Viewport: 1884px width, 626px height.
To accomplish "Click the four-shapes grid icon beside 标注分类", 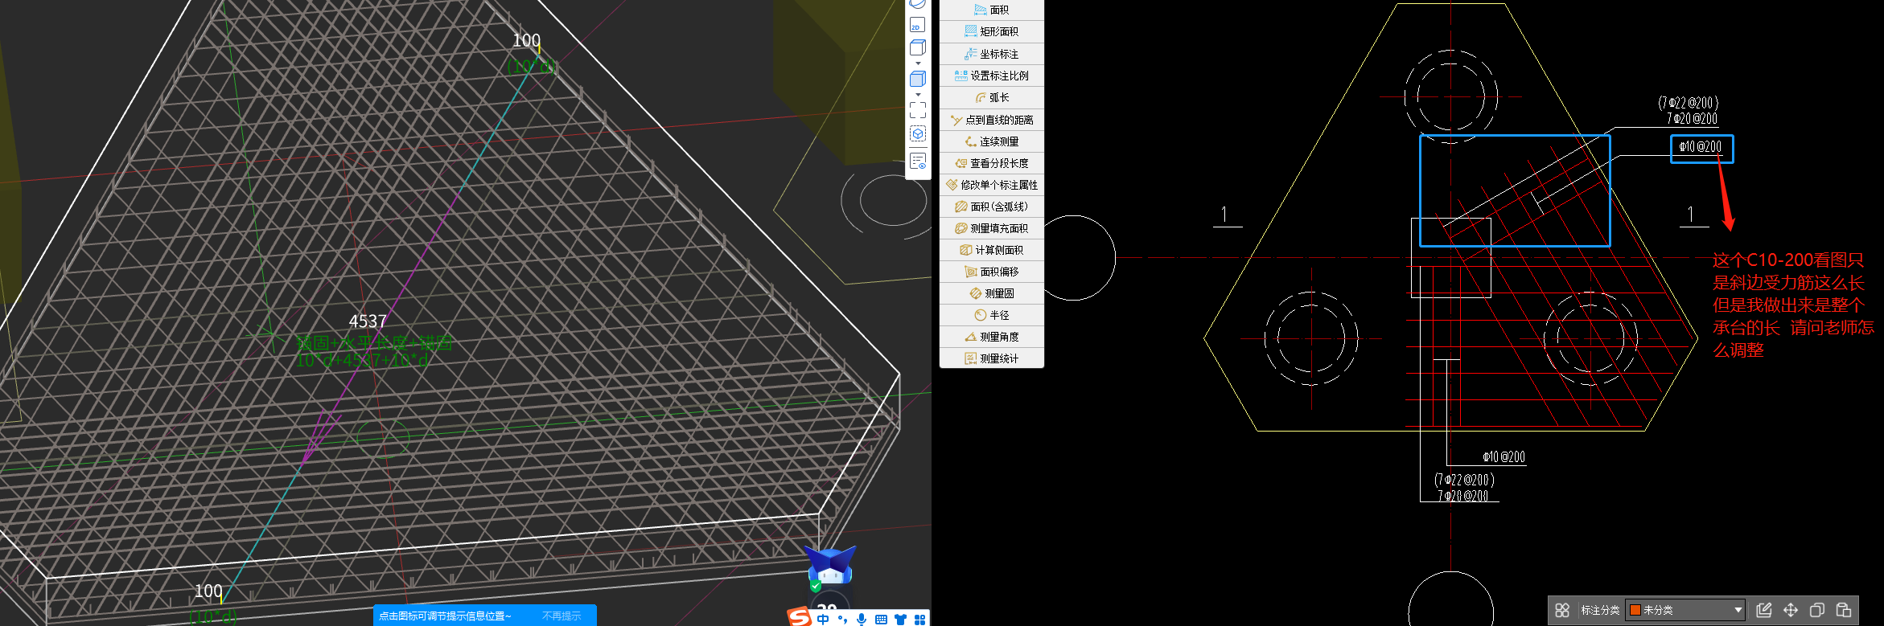I will point(1562,610).
